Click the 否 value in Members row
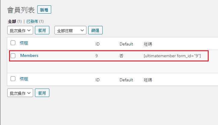This screenshot has height=125, width=218. [121, 56]
